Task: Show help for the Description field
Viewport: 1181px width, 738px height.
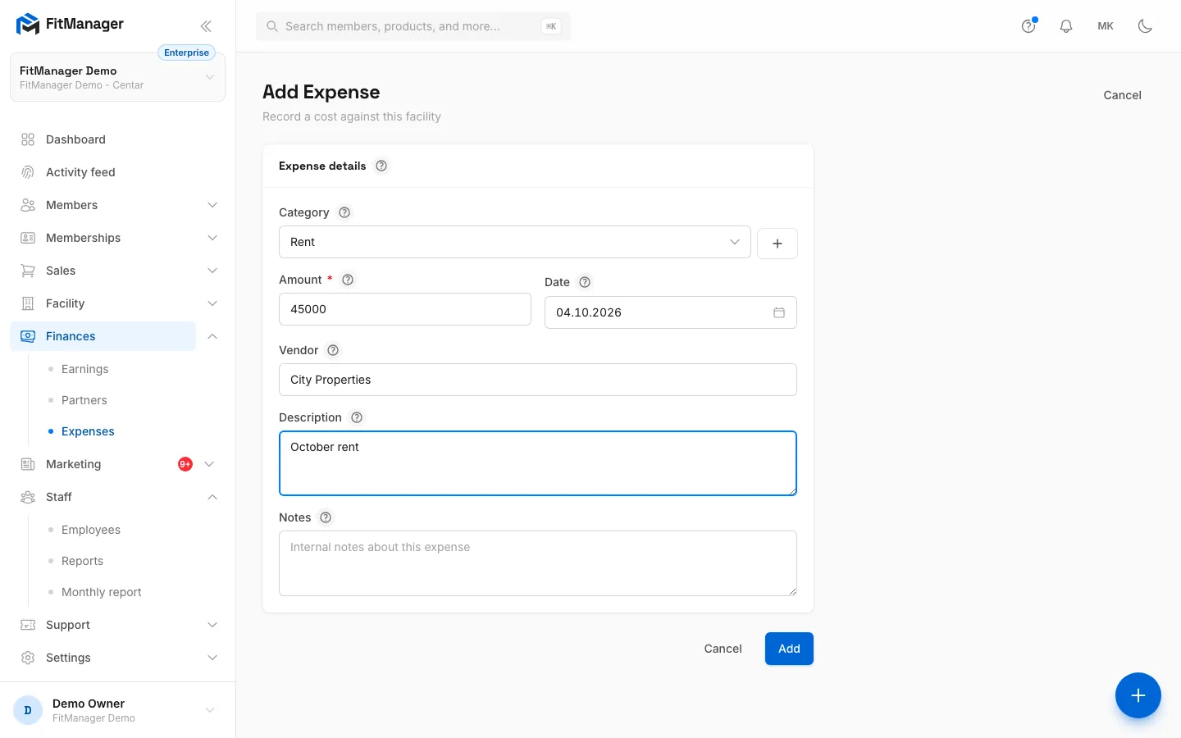Action: pyautogui.click(x=357, y=417)
